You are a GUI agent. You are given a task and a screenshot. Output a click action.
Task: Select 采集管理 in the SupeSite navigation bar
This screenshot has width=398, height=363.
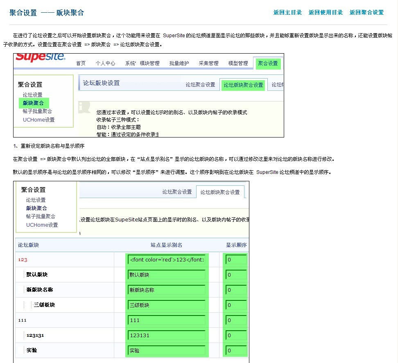(208, 63)
